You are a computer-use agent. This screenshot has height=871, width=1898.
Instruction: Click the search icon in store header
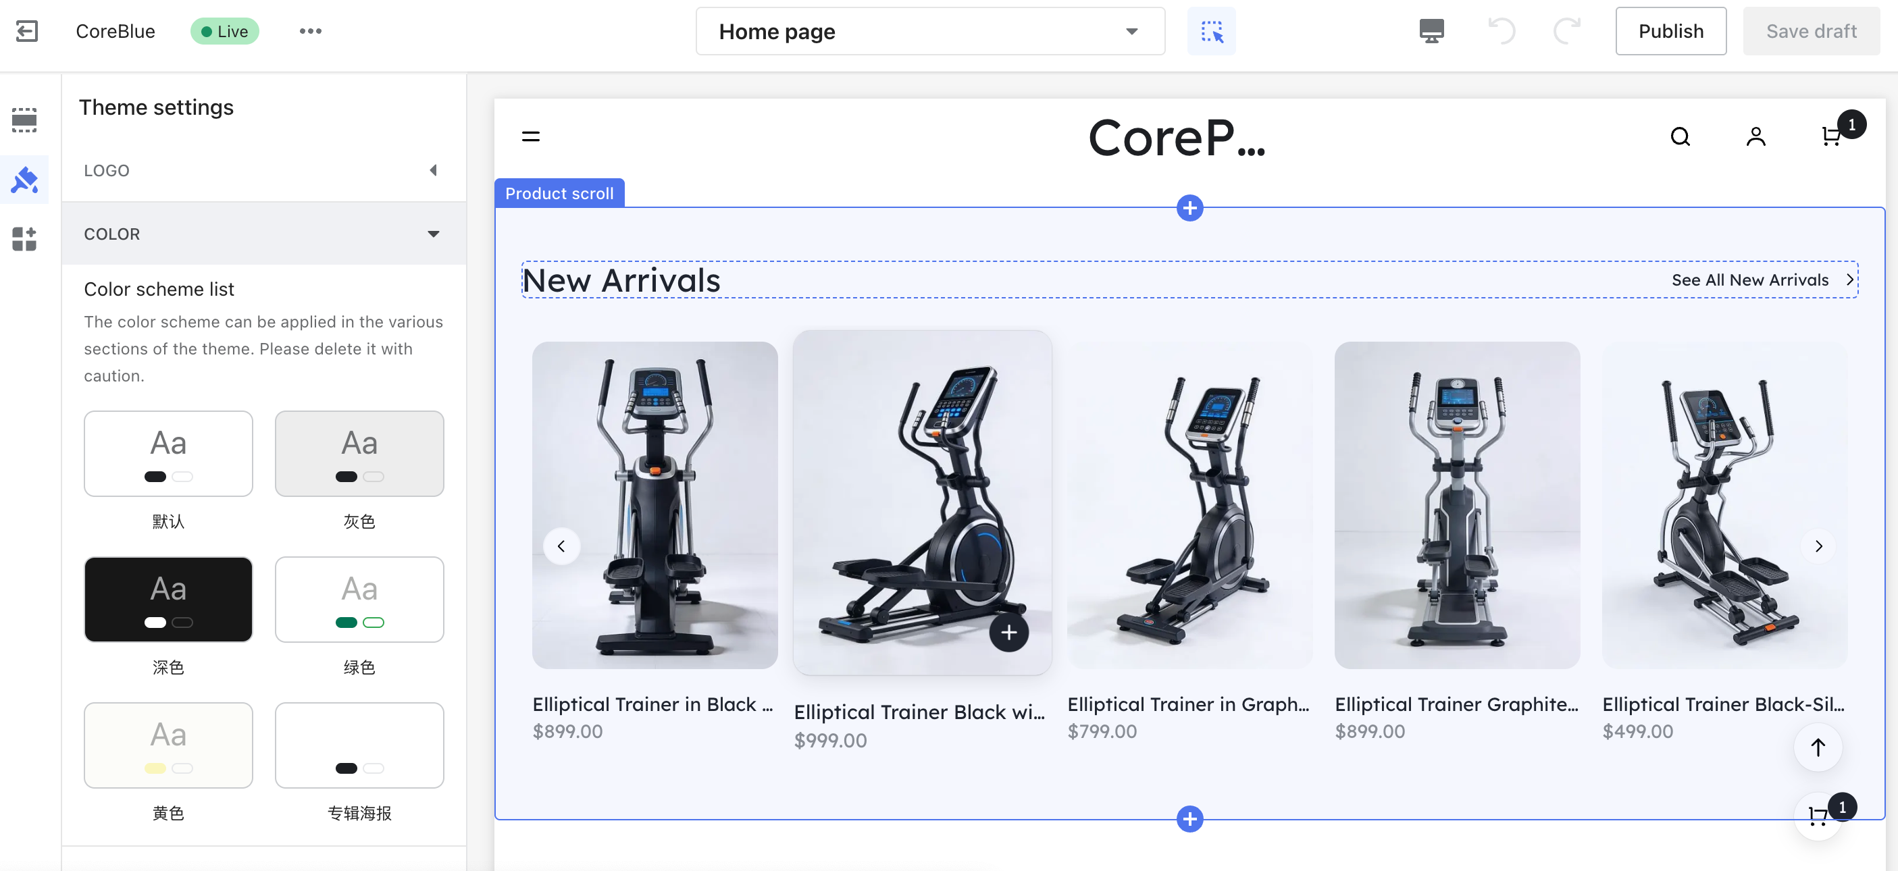[1680, 136]
